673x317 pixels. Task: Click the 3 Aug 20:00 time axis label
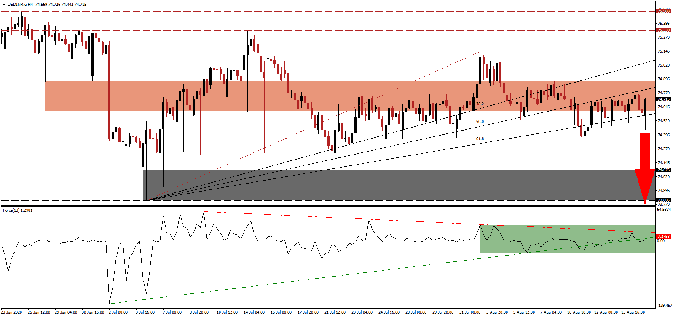pyautogui.click(x=497, y=312)
